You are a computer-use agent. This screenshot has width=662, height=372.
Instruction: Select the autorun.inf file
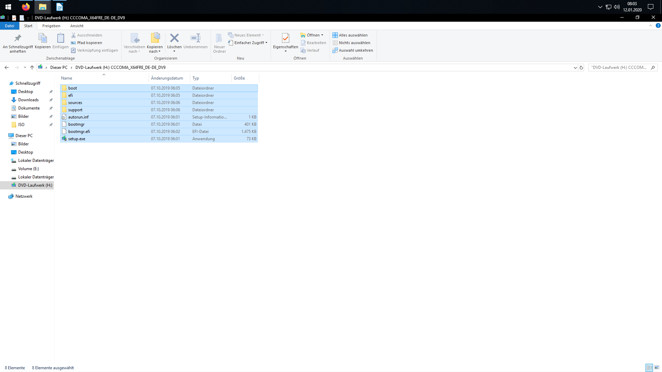click(159, 117)
